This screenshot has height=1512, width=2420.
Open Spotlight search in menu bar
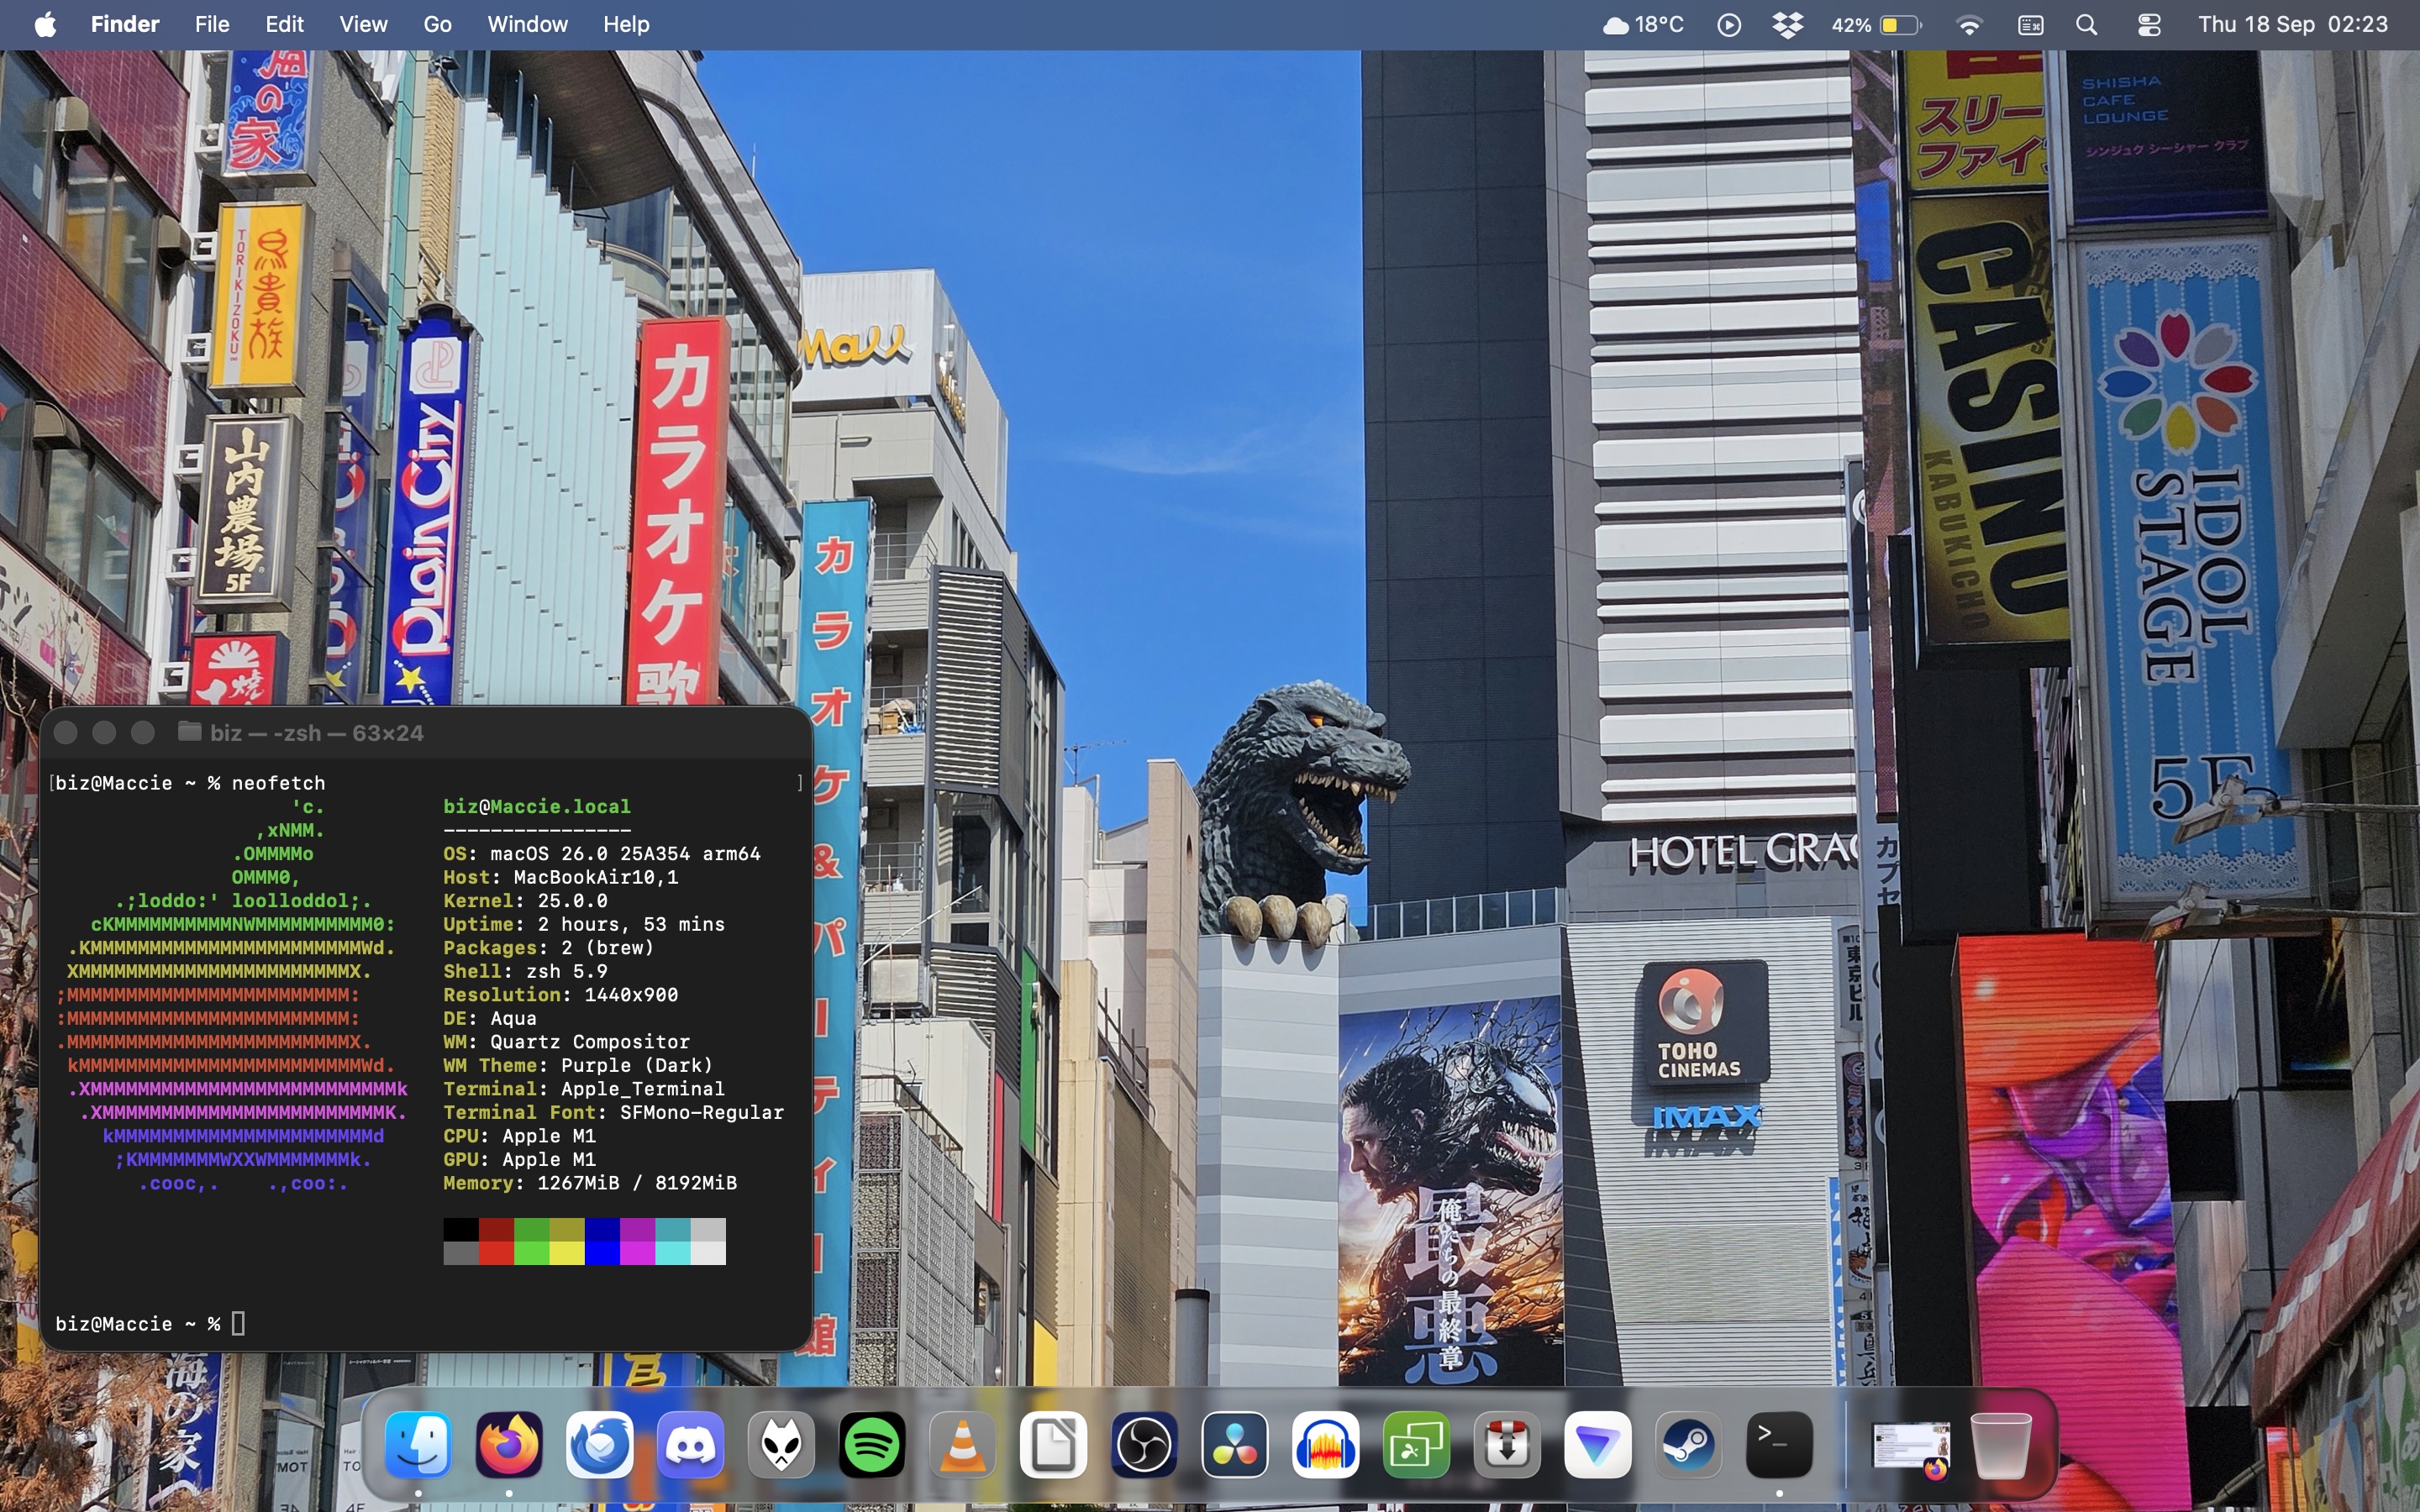(2087, 25)
